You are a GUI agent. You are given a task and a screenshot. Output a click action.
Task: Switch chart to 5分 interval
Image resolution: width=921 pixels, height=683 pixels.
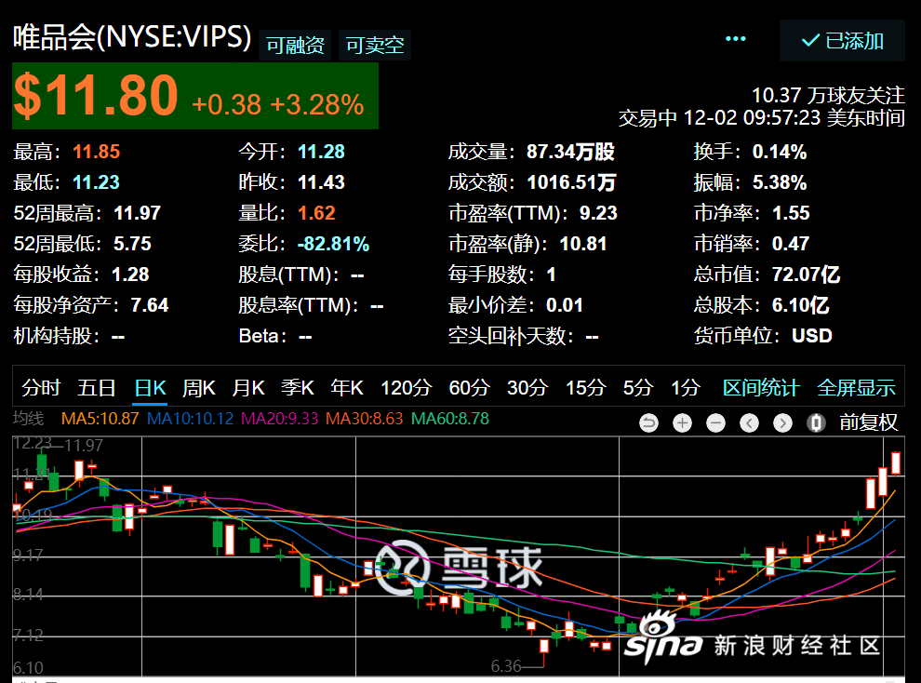point(638,388)
